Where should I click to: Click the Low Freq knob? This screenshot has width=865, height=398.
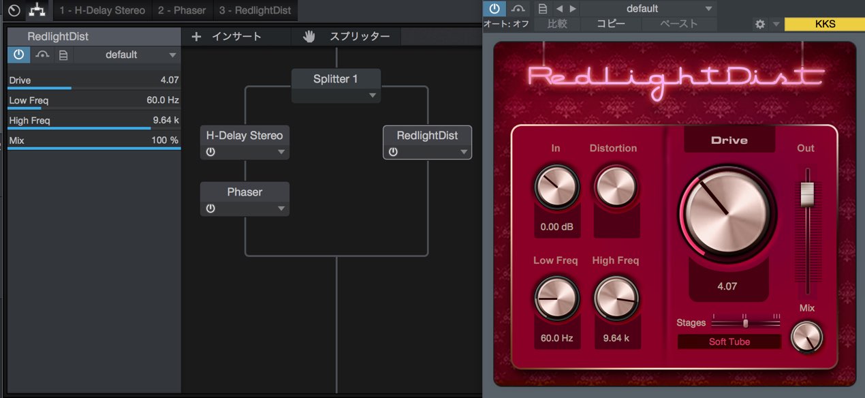click(557, 298)
